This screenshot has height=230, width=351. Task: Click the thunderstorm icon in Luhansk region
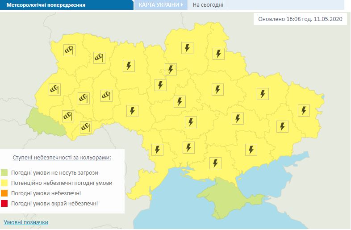(304, 110)
